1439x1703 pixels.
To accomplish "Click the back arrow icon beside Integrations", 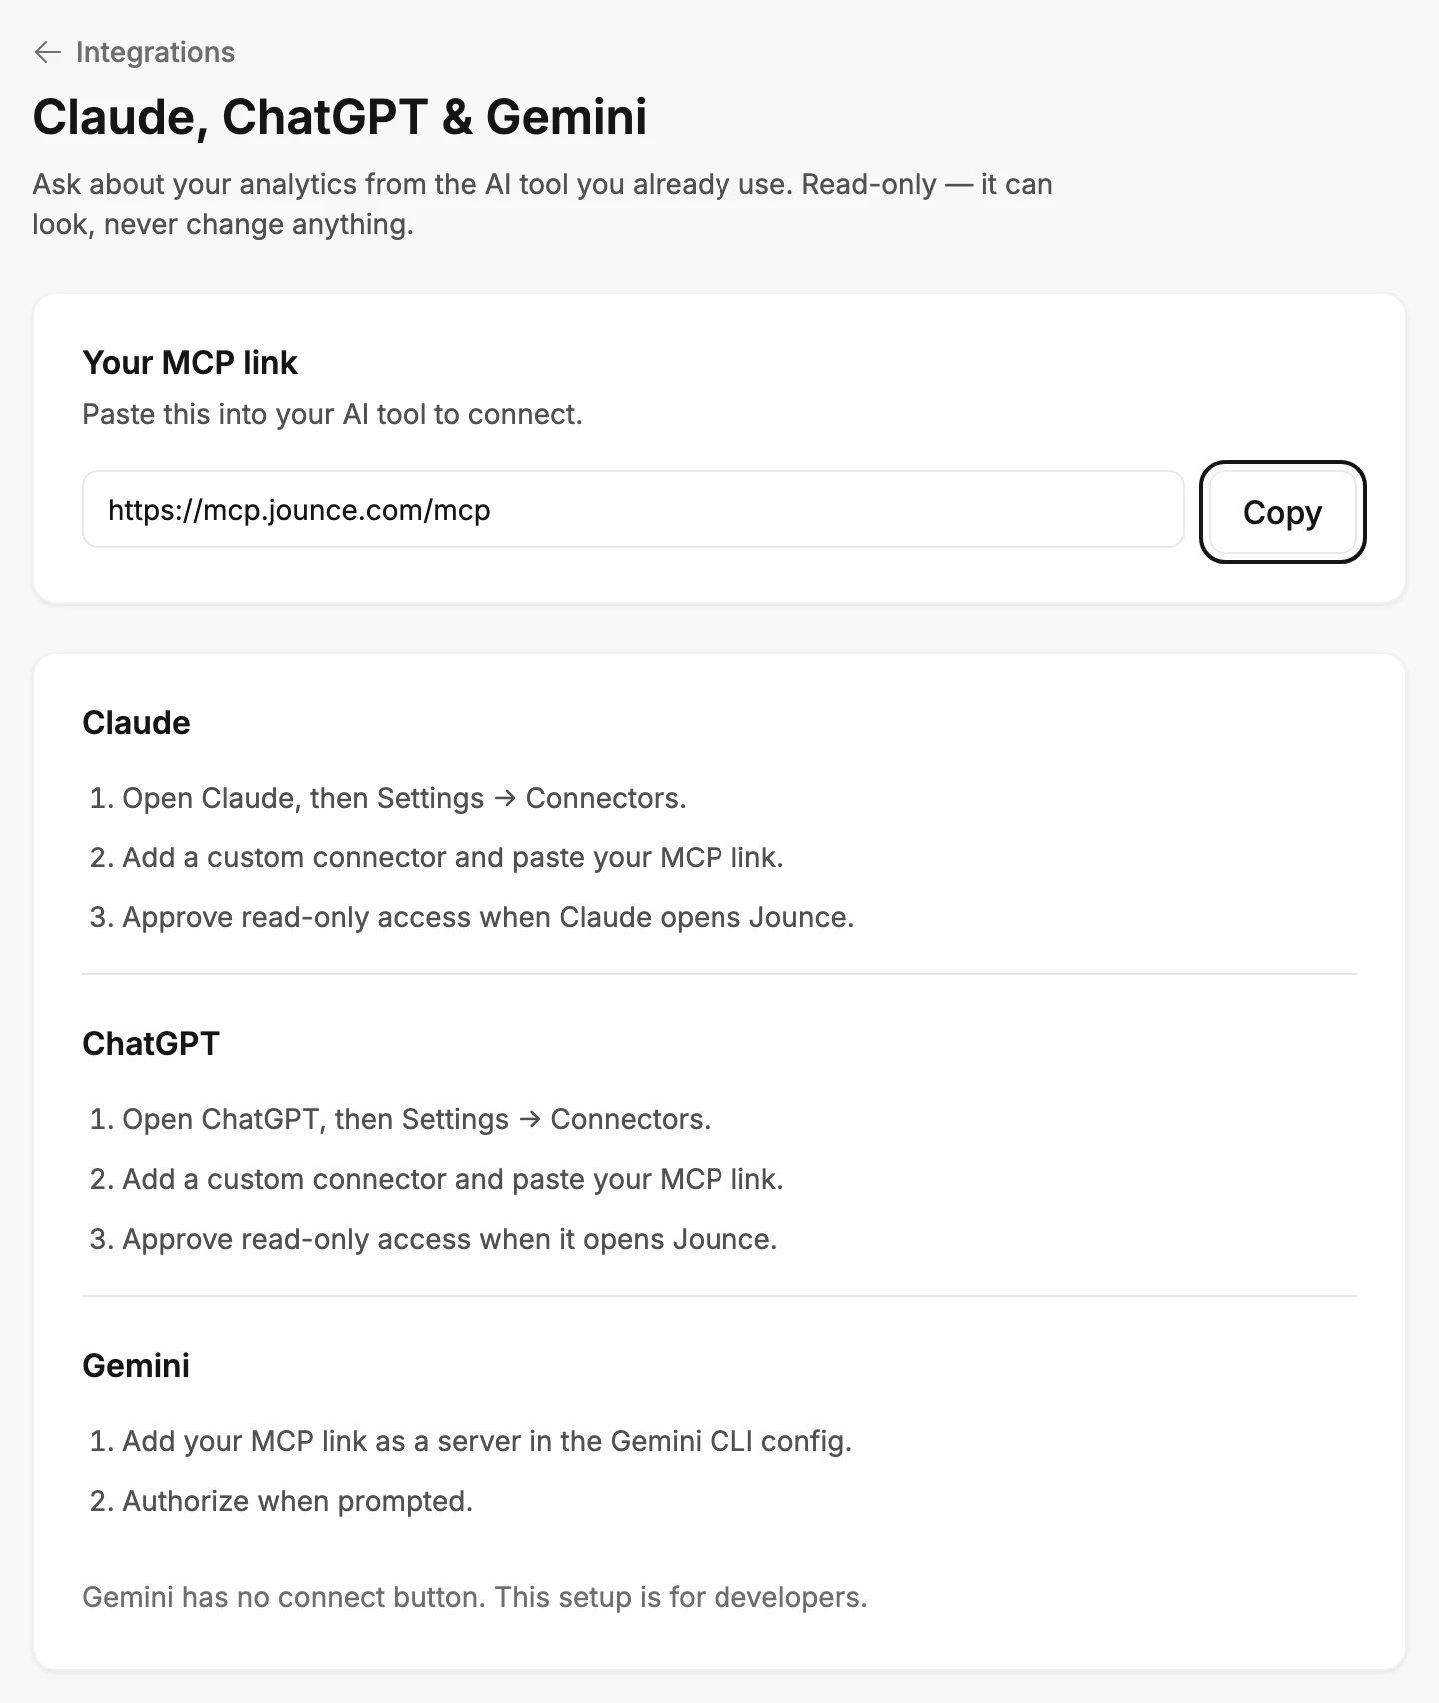I will pyautogui.click(x=47, y=52).
